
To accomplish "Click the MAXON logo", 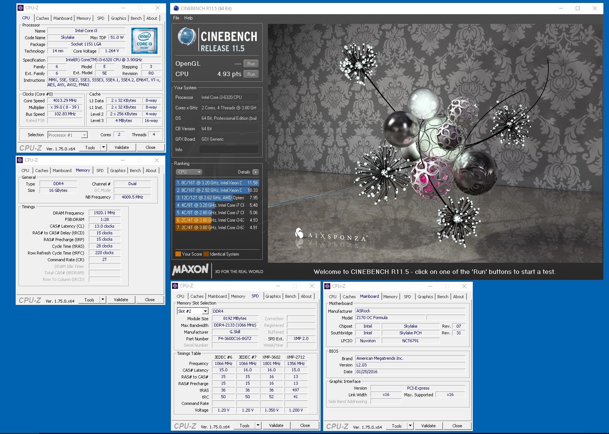I will click(190, 269).
